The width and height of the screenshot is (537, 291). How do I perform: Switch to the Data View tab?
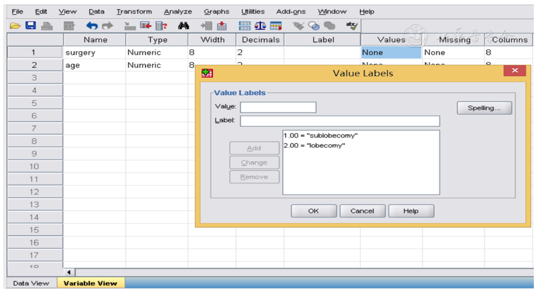coord(31,283)
